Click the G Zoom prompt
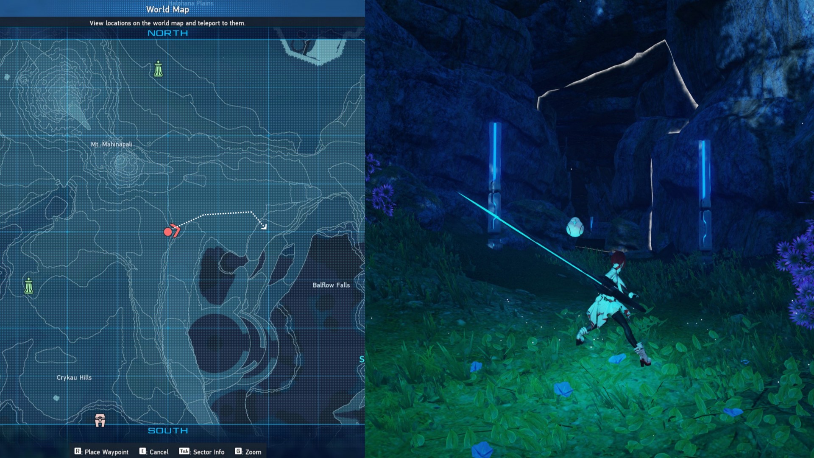Viewport: 814px width, 458px height. click(238, 451)
